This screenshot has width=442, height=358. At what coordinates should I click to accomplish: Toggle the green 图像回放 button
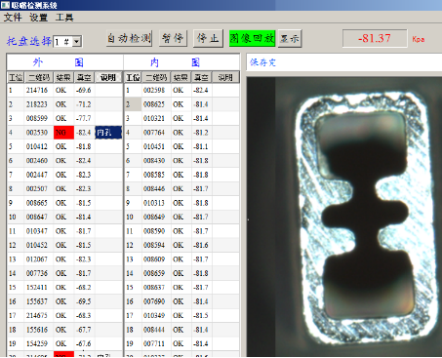click(252, 38)
